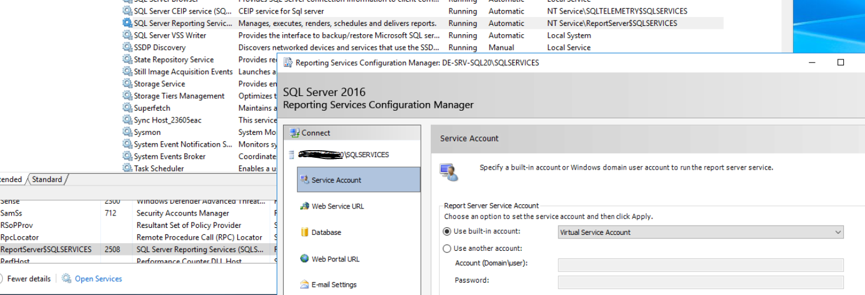Click the Connect icon in Configuration Manager

click(x=295, y=132)
